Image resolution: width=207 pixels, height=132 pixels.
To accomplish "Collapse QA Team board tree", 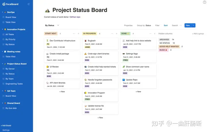I will [2, 91].
